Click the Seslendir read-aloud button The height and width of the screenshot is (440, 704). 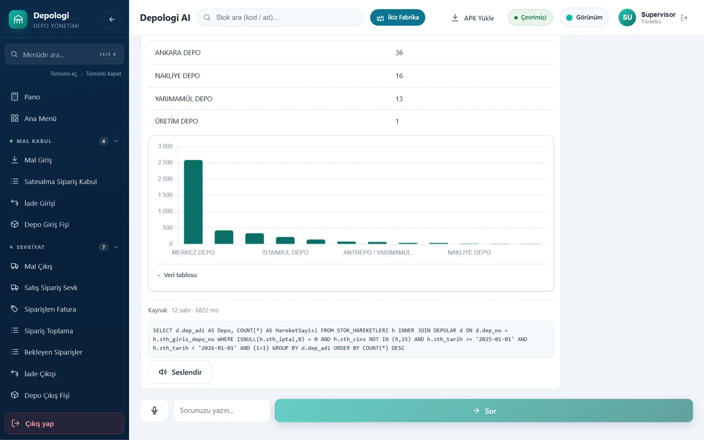click(180, 372)
